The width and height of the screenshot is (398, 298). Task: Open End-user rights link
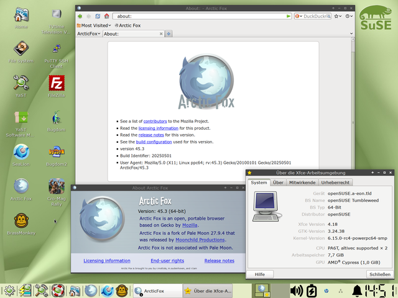coord(167,261)
